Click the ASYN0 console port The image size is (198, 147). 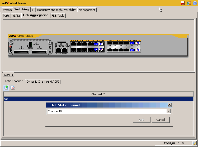coord(64,50)
